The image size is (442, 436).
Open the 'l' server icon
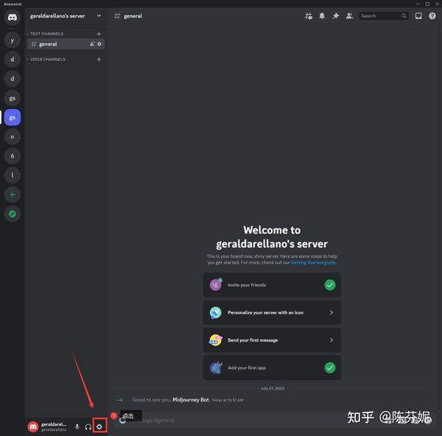[x=12, y=175]
